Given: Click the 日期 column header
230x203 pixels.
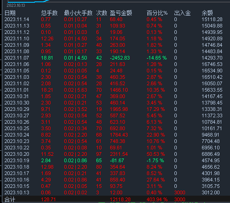Looking at the screenshot, I should (10, 13).
